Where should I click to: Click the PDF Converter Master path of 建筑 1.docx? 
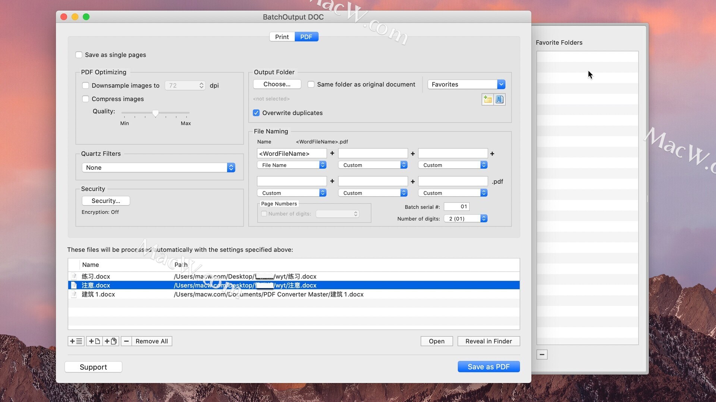tap(268, 294)
